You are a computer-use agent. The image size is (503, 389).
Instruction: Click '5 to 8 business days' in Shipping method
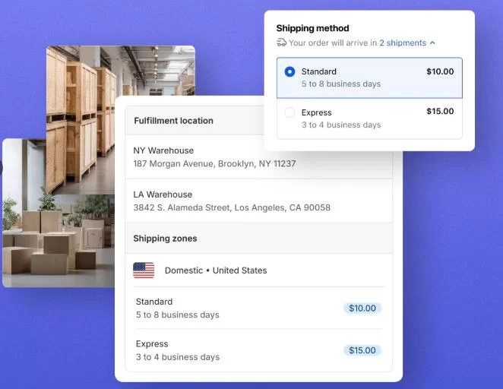click(x=341, y=84)
